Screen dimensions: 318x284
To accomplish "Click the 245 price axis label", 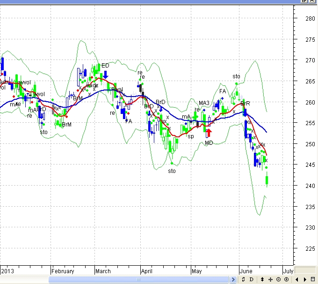I will point(311,165).
